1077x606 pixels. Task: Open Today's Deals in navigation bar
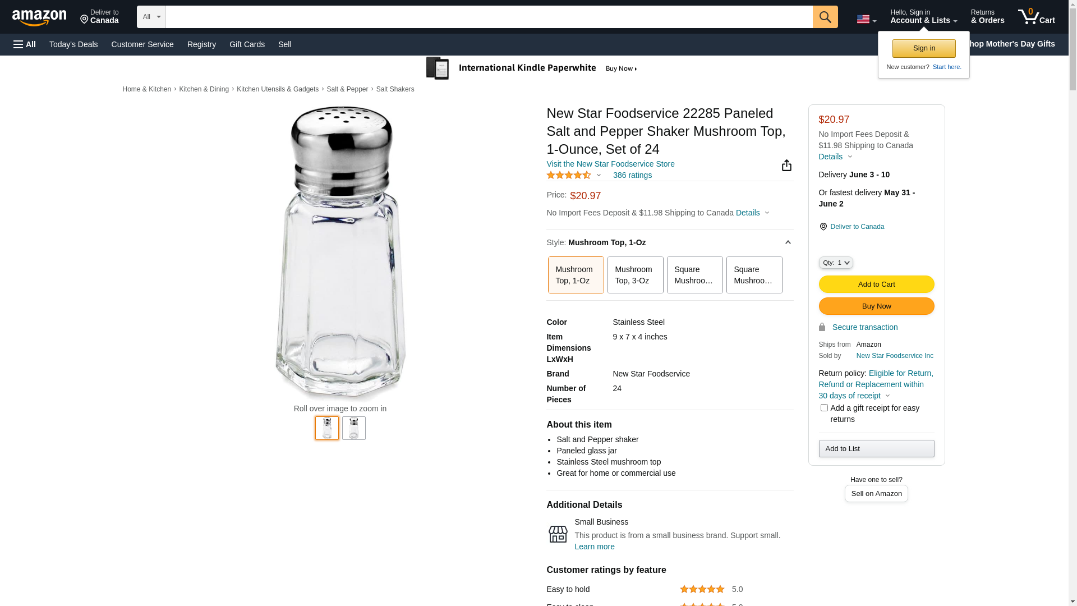73,44
